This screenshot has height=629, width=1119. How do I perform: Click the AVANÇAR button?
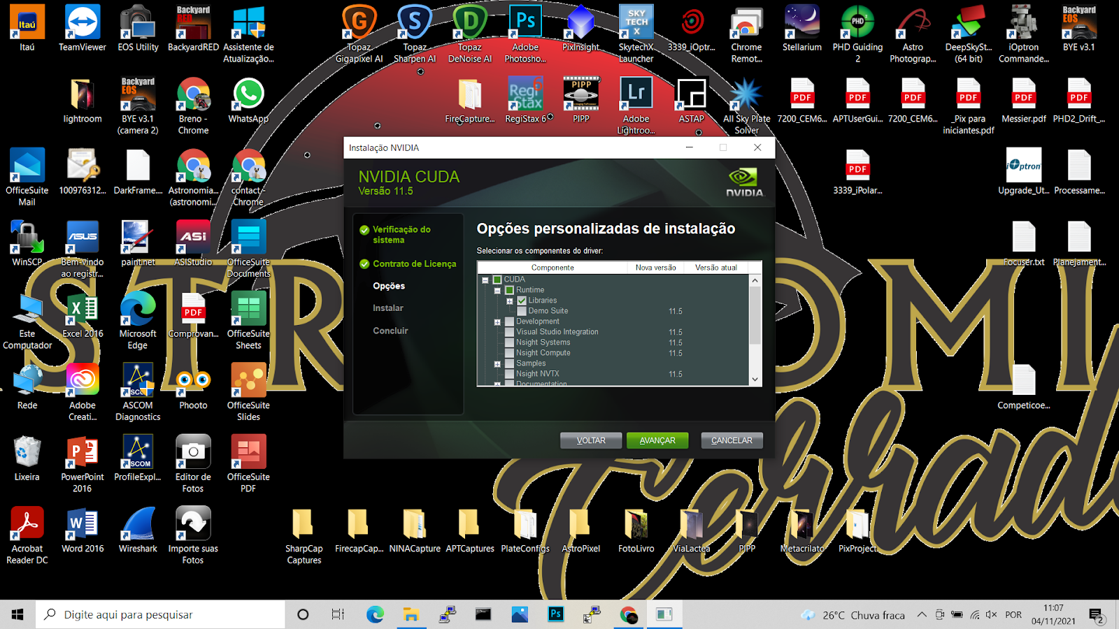(657, 440)
